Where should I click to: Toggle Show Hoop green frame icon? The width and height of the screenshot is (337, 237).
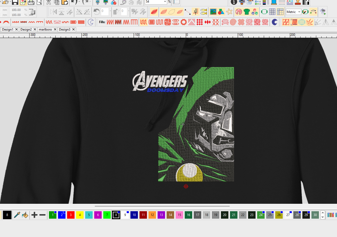[264, 12]
